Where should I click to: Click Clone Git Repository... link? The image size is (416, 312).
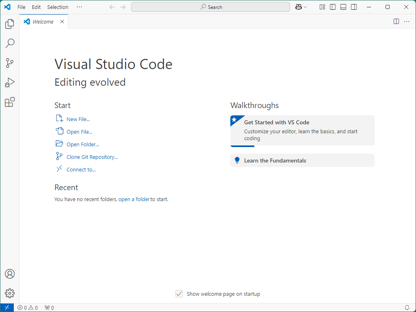[92, 157]
